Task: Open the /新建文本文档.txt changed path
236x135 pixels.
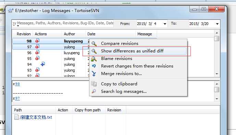Action: click(36, 117)
